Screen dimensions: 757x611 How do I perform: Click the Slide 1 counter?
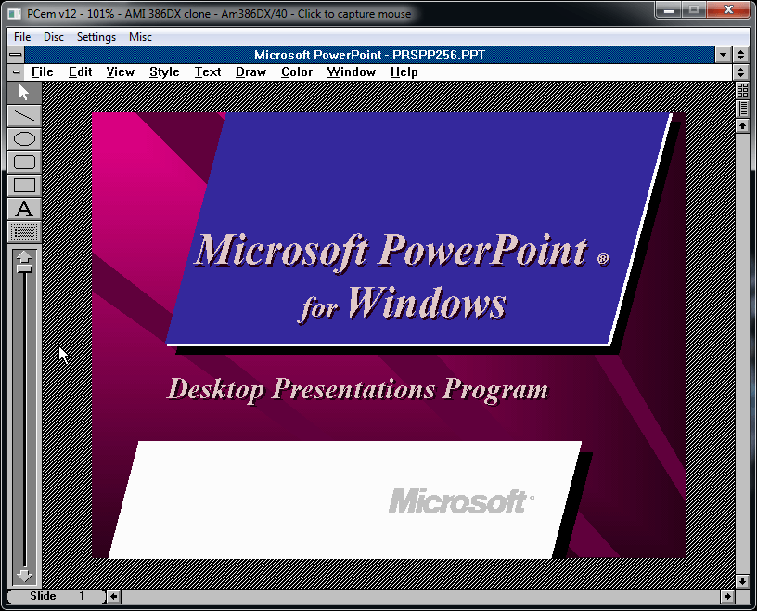[57, 596]
